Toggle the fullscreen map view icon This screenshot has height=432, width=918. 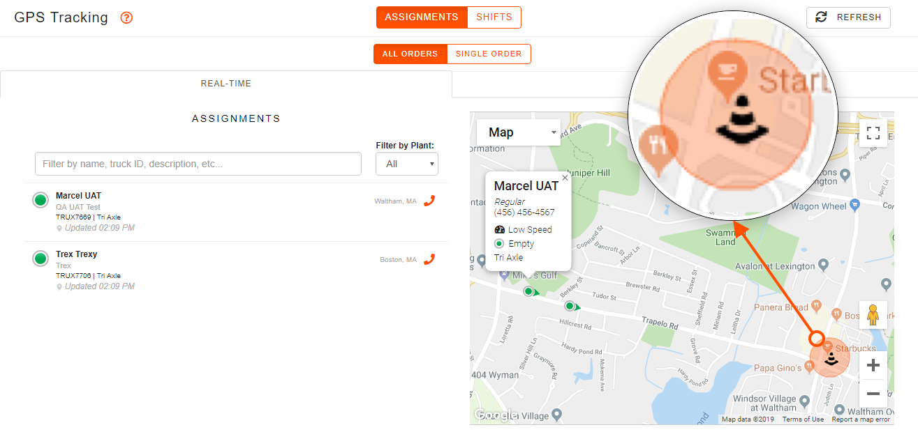(x=873, y=132)
